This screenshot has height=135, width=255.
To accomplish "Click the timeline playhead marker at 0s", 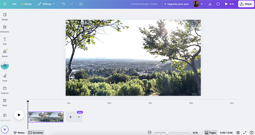I will tap(28, 101).
